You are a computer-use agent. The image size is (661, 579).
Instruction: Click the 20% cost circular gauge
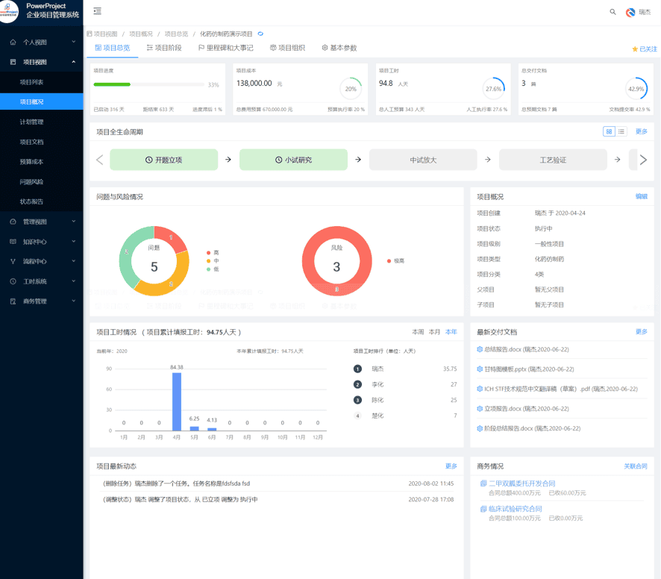tap(351, 89)
